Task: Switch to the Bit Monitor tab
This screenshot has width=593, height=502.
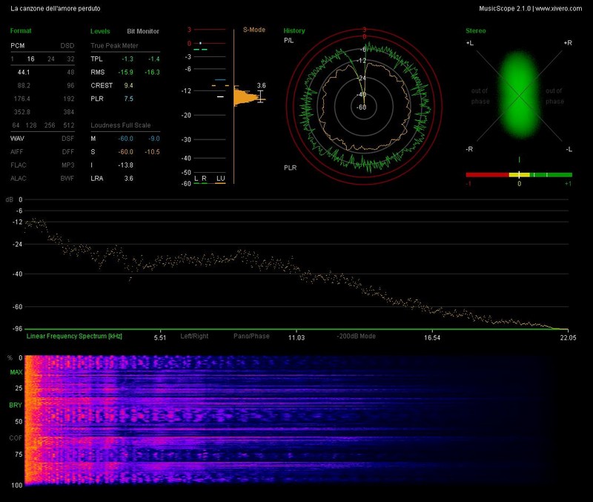Action: pos(143,31)
